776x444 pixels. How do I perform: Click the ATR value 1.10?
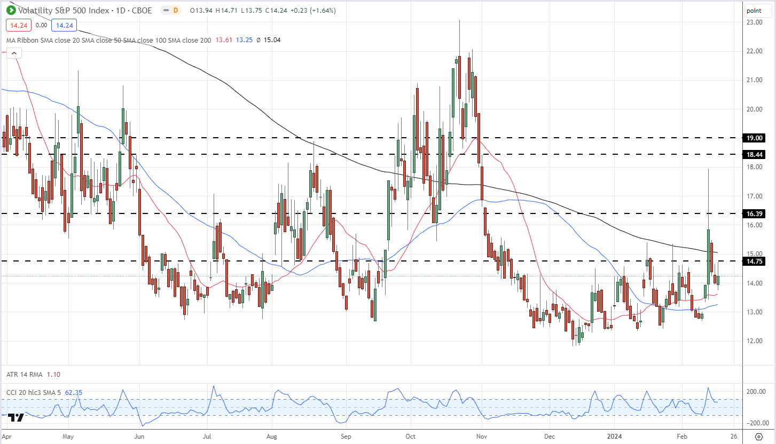54,376
